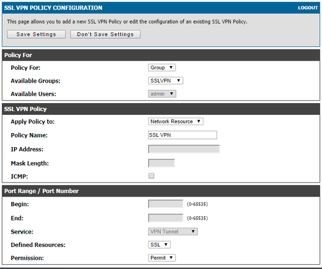This screenshot has height=269, width=322.
Task: Expand the Available Groups SSLVPN dropdown
Action: pyautogui.click(x=165, y=81)
